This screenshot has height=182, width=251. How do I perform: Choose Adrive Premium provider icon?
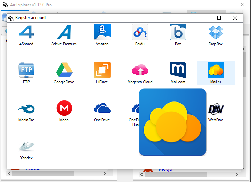64,32
